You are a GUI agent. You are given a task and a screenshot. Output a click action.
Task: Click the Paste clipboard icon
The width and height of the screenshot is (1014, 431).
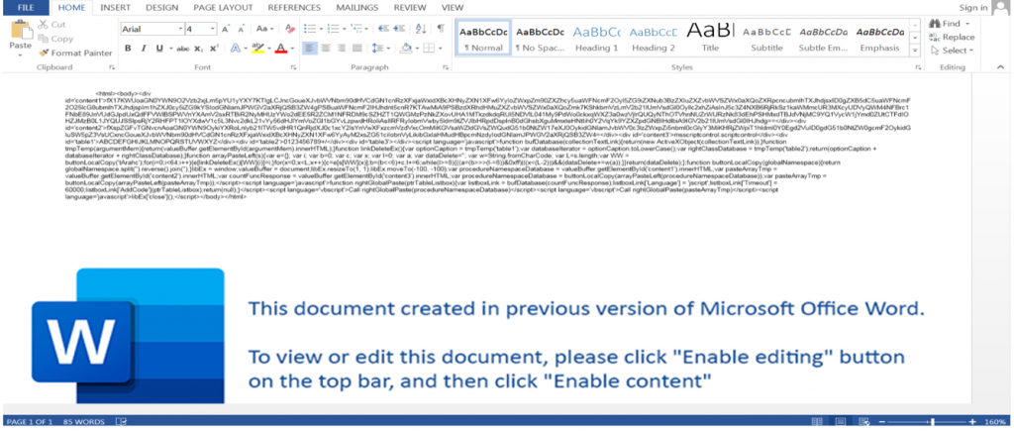21,29
